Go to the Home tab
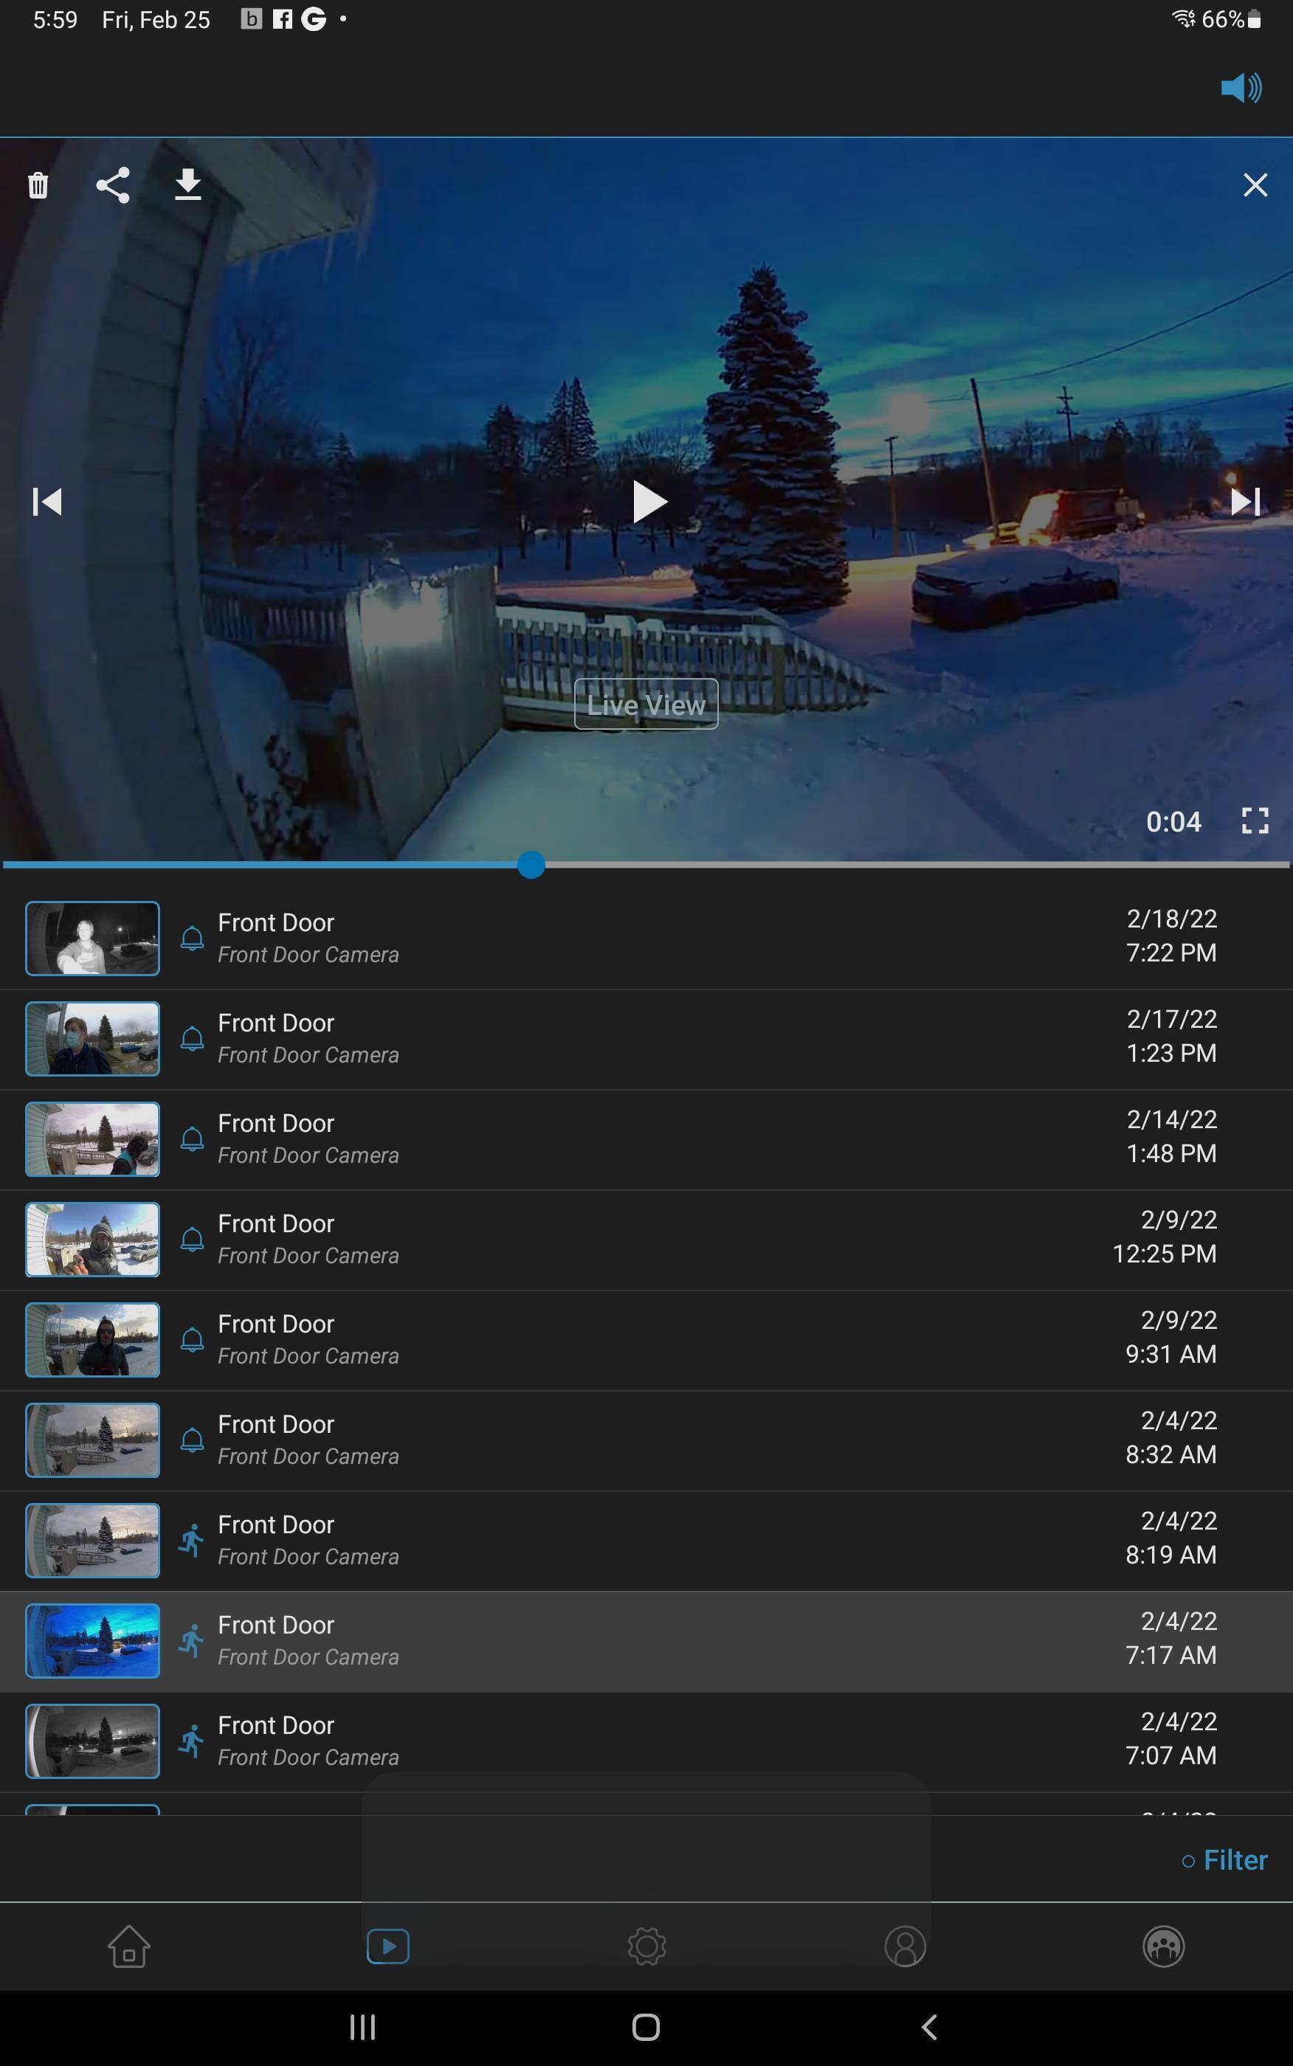This screenshot has height=2066, width=1293. point(129,1946)
